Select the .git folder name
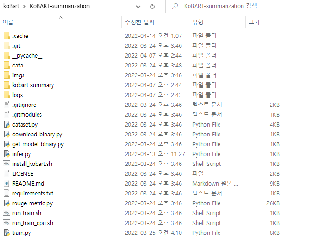This screenshot has width=325, height=240. tap(16, 46)
